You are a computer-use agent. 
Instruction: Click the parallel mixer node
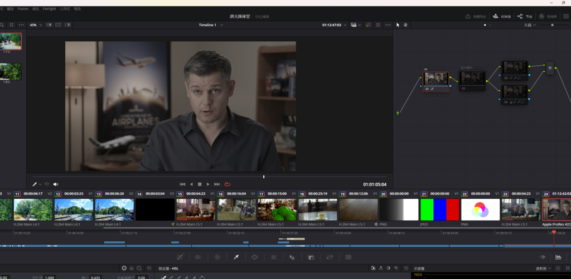click(550, 68)
